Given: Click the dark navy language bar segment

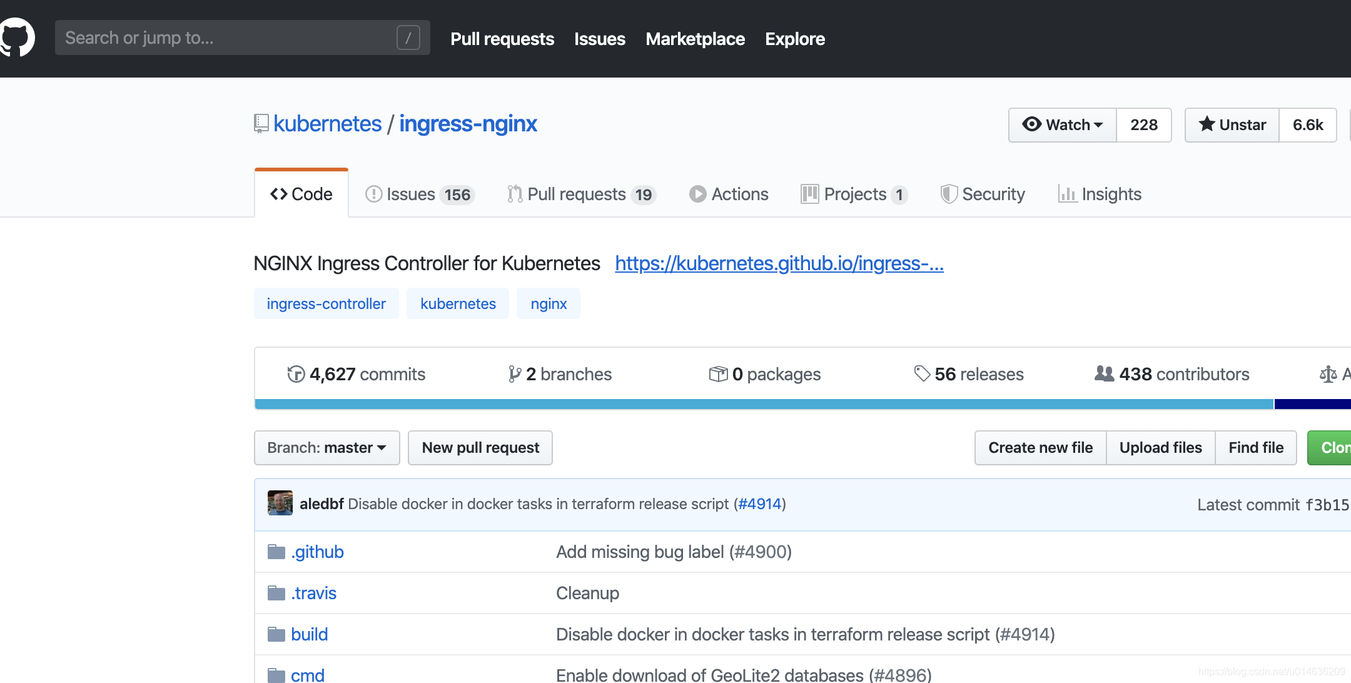Looking at the screenshot, I should (x=1313, y=404).
